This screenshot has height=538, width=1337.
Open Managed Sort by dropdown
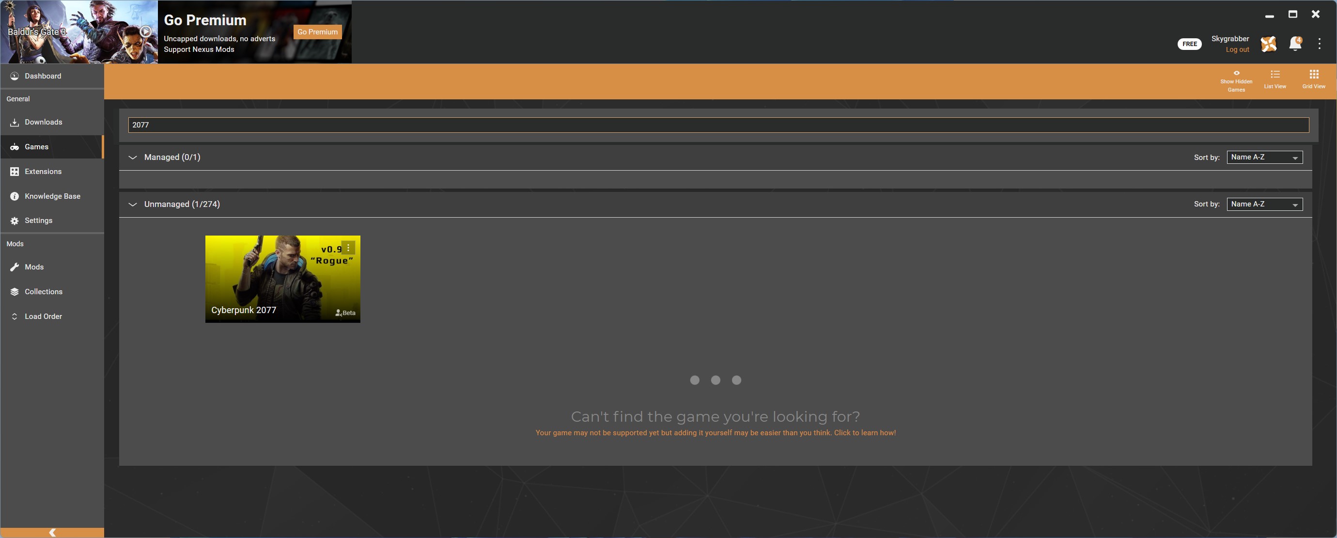tap(1264, 158)
